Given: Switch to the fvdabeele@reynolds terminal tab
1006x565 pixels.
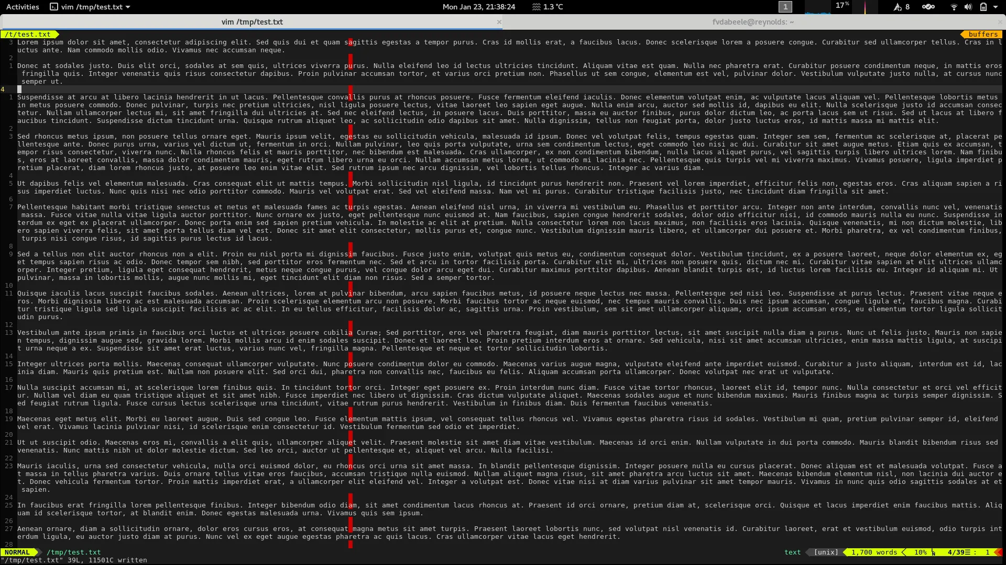Looking at the screenshot, I should pyautogui.click(x=752, y=21).
